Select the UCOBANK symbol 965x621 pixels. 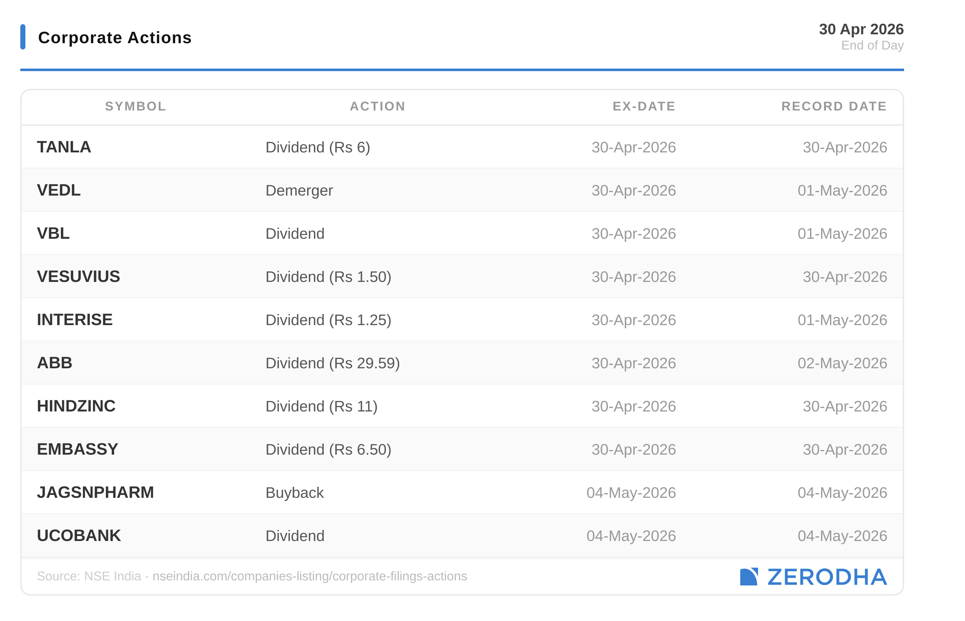pos(79,535)
